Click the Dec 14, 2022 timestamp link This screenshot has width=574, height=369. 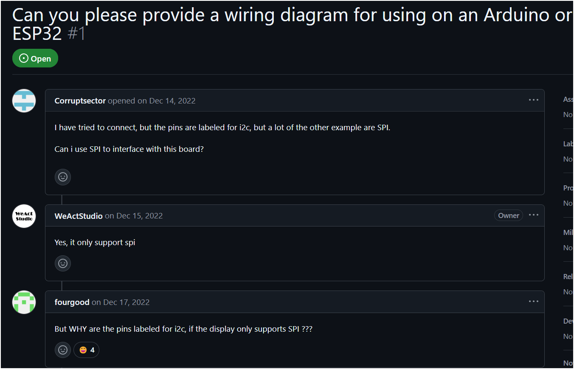pyautogui.click(x=172, y=101)
